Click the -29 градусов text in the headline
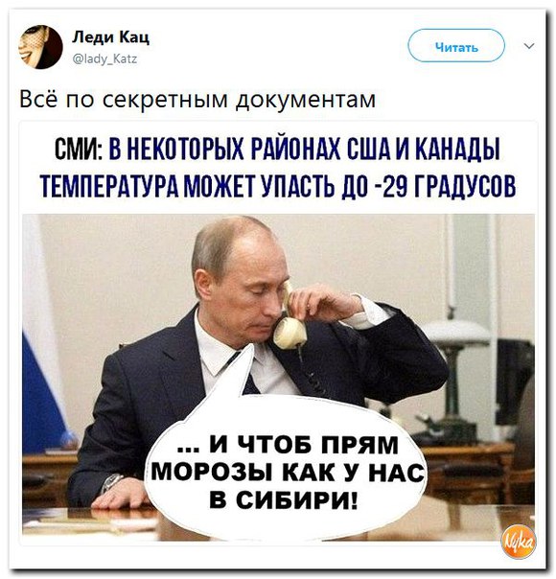The height and width of the screenshot is (579, 556). [x=446, y=187]
